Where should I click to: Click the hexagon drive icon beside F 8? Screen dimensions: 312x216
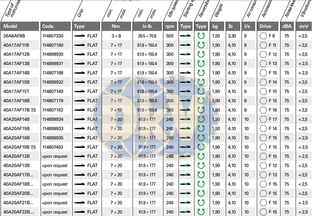(x=263, y=36)
